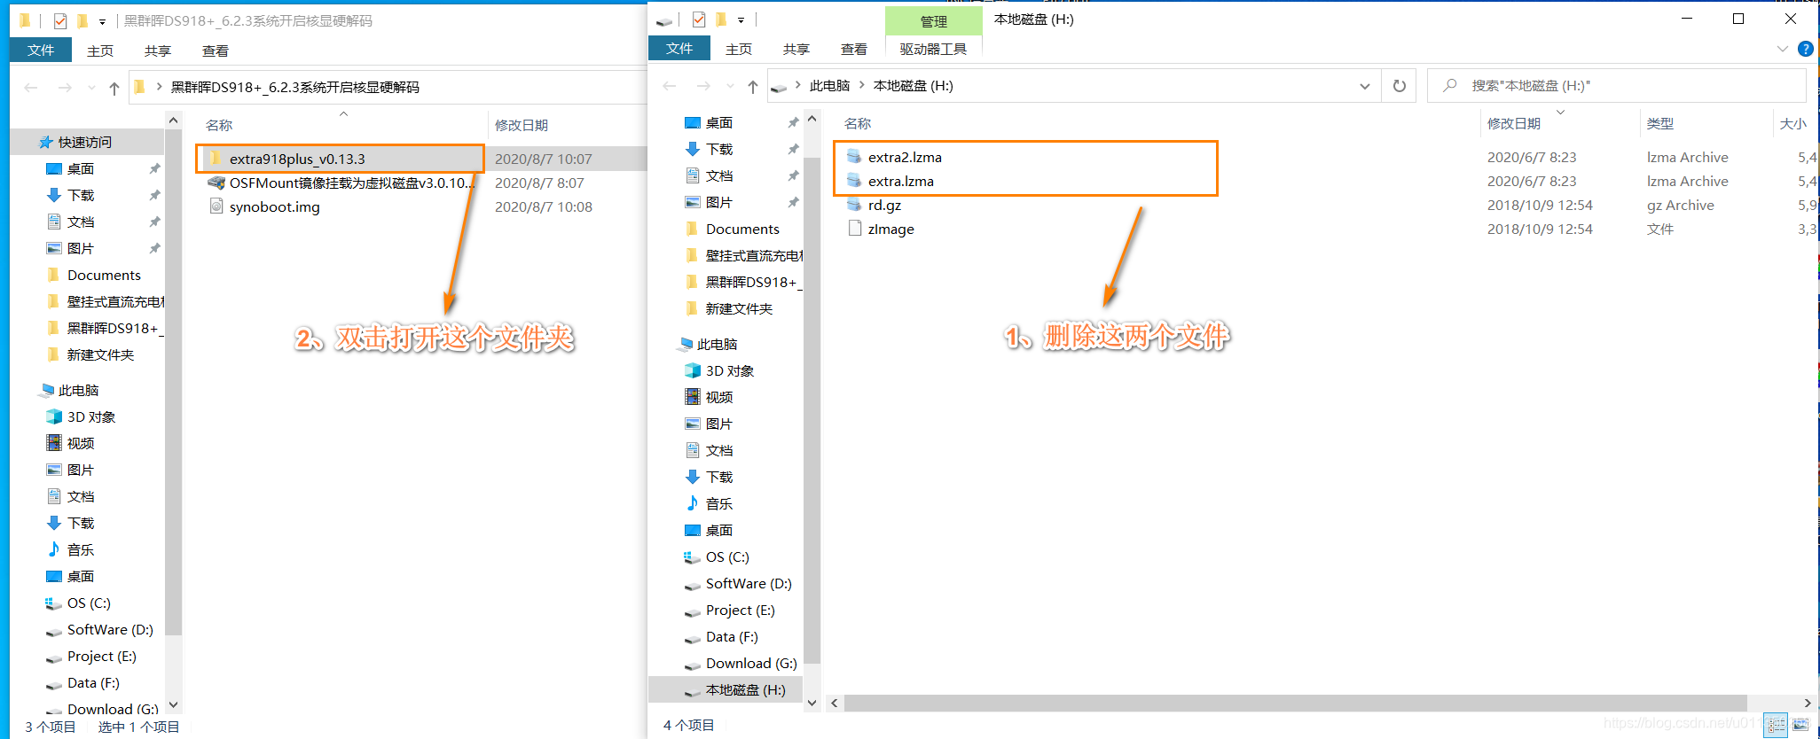Image resolution: width=1820 pixels, height=739 pixels.
Task: Sort by 修改日期 column in H: window
Action: [x=1514, y=123]
